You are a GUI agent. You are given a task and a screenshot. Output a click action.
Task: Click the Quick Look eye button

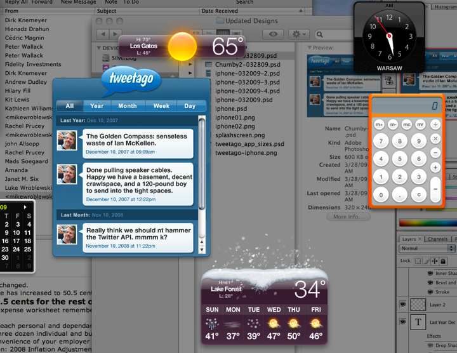273,34
